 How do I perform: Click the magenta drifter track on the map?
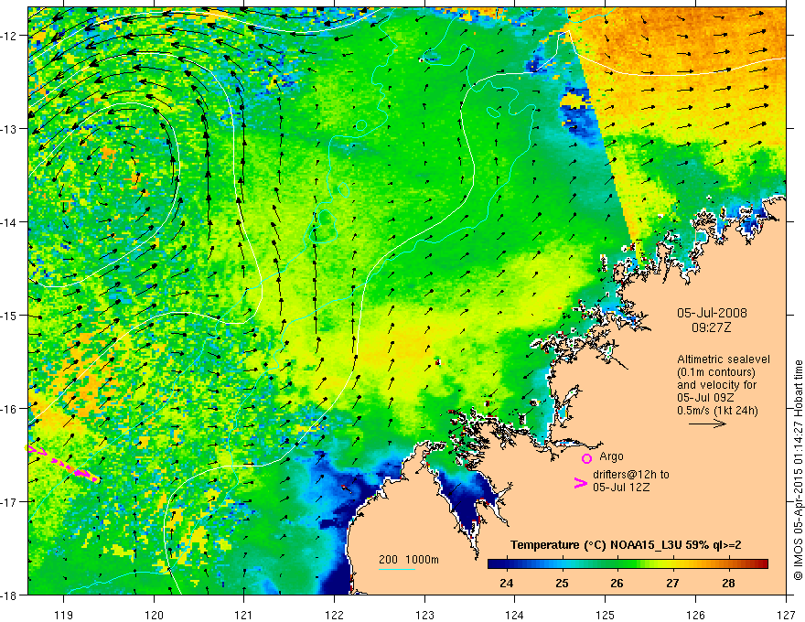point(62,464)
